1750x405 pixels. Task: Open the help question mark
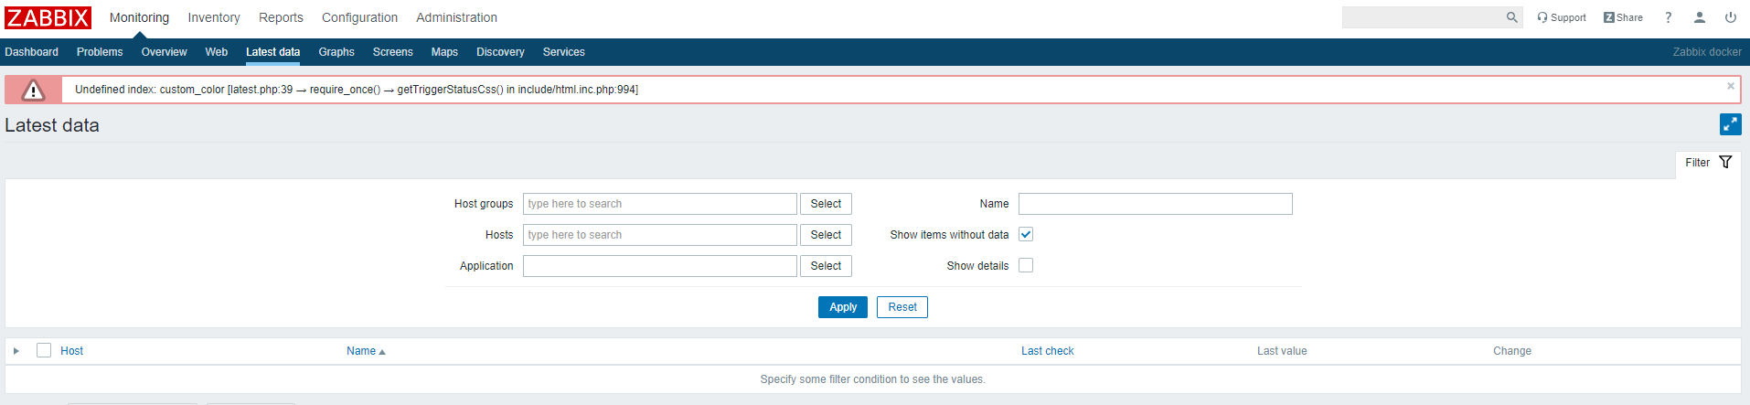[x=1668, y=17]
